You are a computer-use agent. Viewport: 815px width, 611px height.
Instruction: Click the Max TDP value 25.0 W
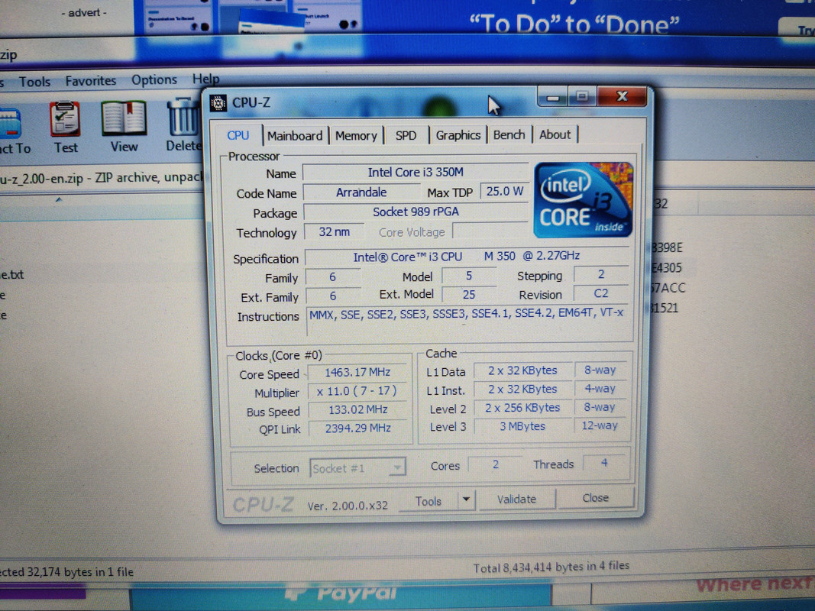[x=504, y=192]
